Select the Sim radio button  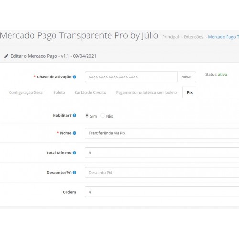[87, 115]
